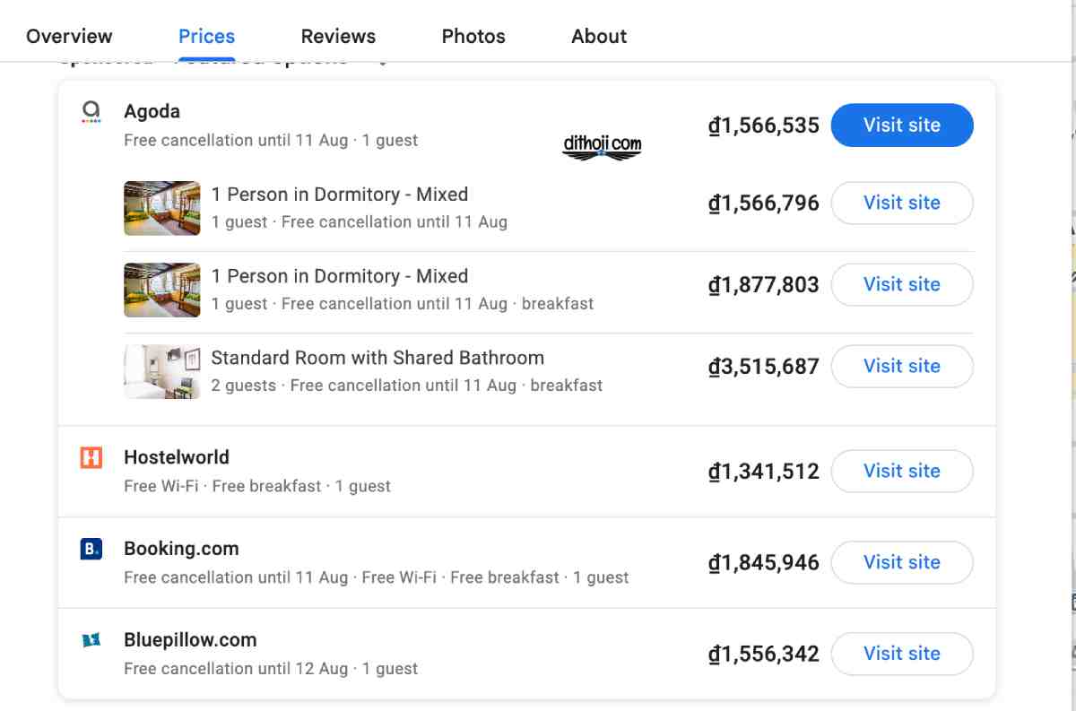Click Agoda's 'Free cancellation until 11 Aug · 1 guest'
This screenshot has width=1076, height=711.
pos(271,141)
